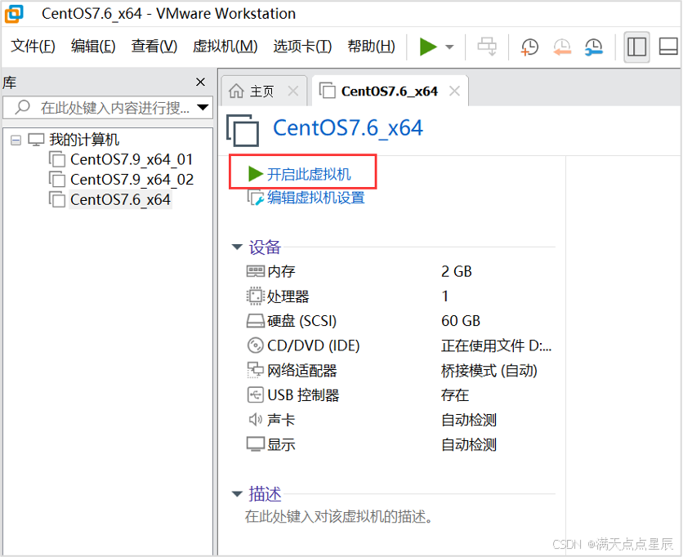This screenshot has width=683, height=557.
Task: Close the 主页 tab
Action: point(293,91)
